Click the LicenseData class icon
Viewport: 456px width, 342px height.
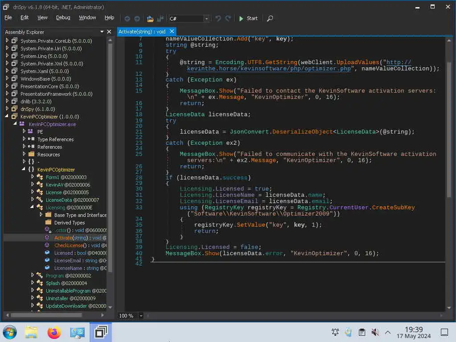click(40, 199)
